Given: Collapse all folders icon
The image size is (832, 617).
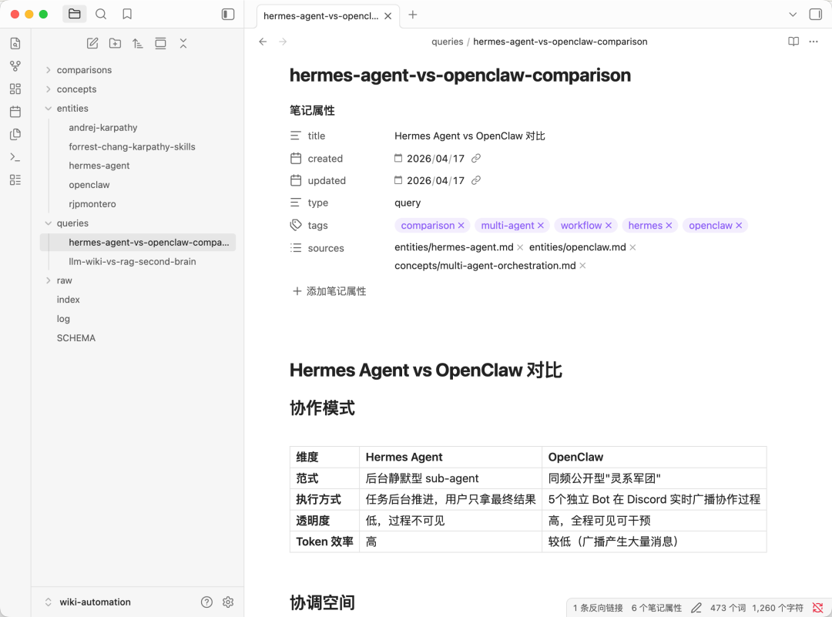Looking at the screenshot, I should click(183, 43).
